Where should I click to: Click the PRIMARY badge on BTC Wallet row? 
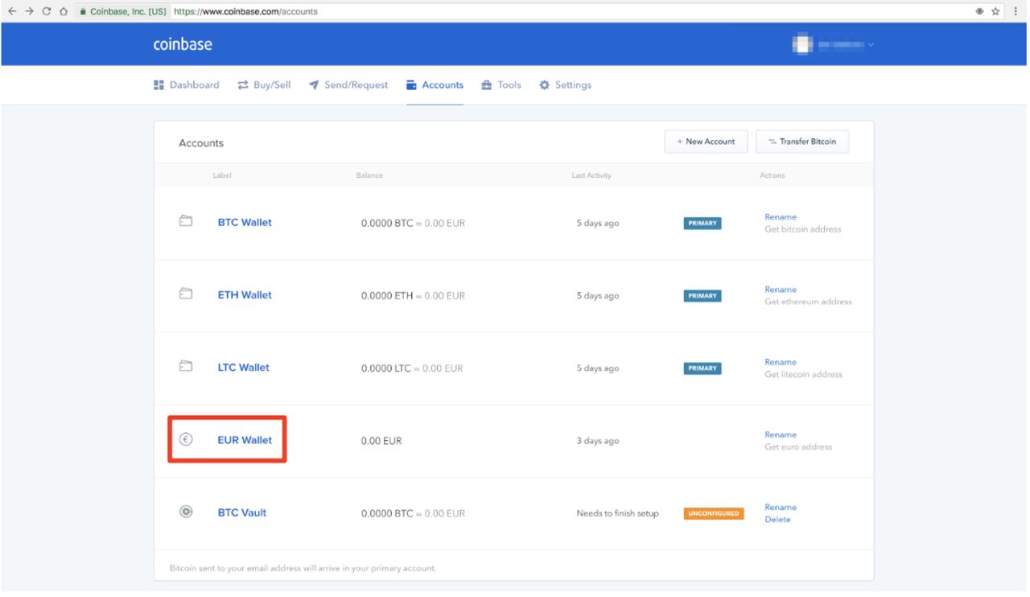[702, 224]
